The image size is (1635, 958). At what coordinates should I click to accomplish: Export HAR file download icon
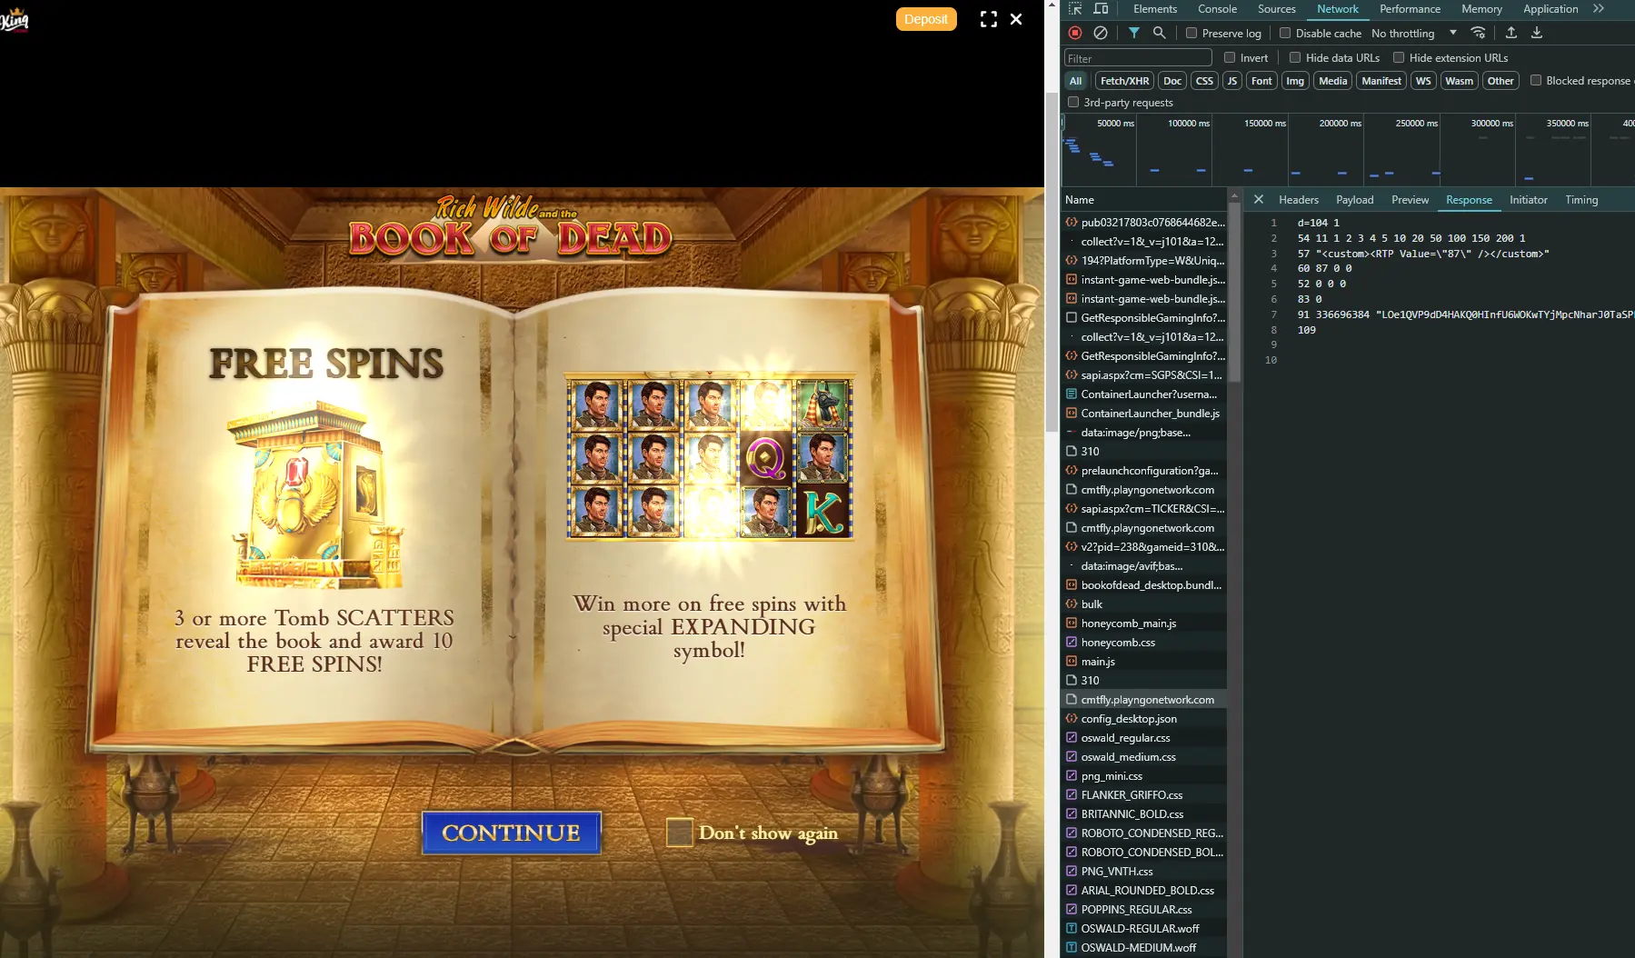pos(1537,33)
